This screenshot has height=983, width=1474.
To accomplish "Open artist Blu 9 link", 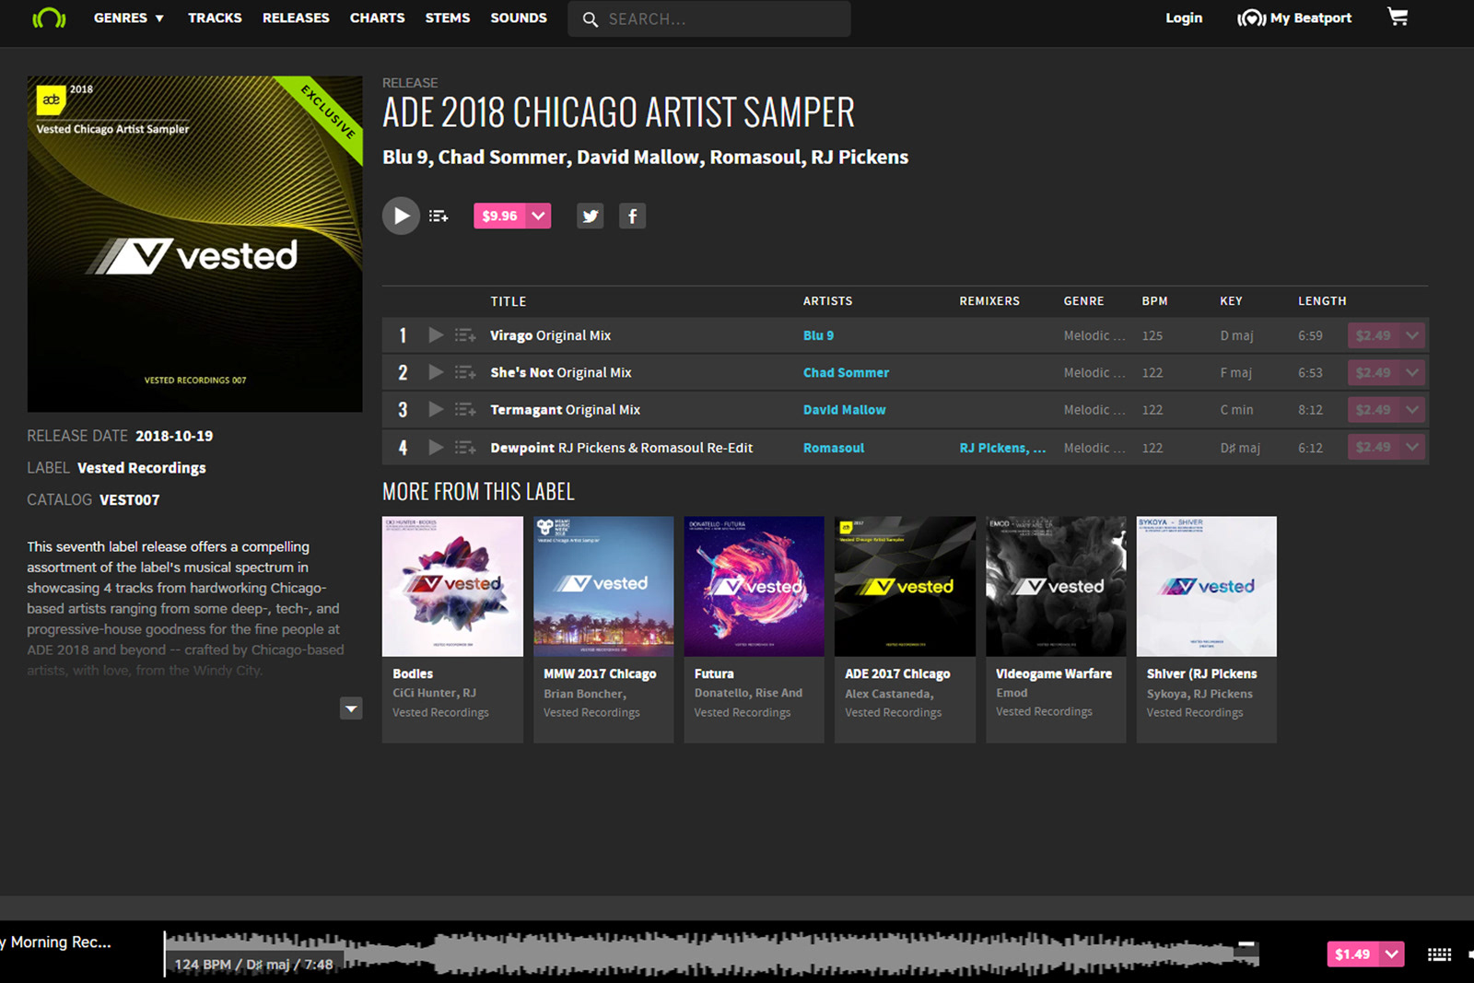I will [818, 335].
